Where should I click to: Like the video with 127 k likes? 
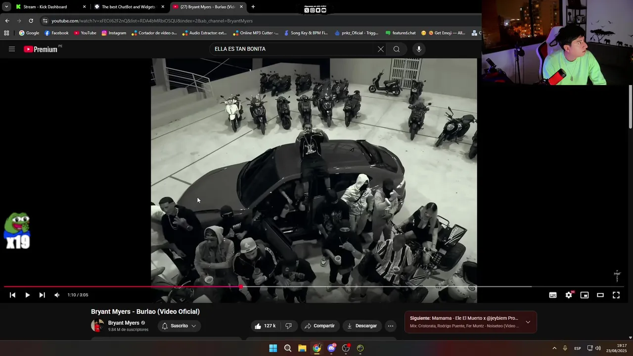click(265, 326)
